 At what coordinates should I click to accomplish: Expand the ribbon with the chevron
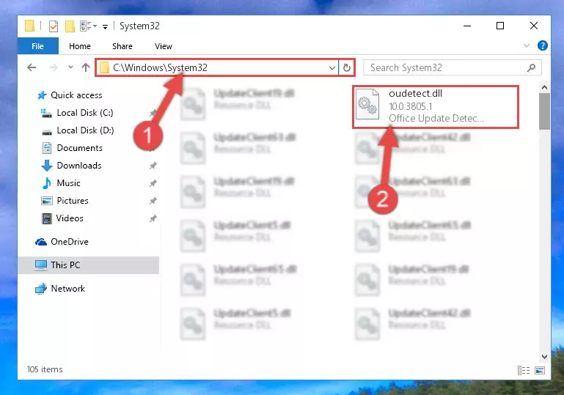527,45
